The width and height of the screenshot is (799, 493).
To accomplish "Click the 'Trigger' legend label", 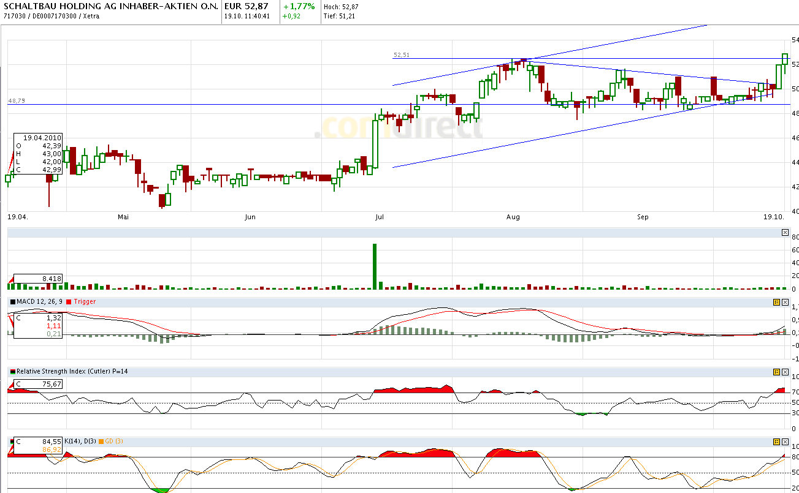I will point(85,302).
